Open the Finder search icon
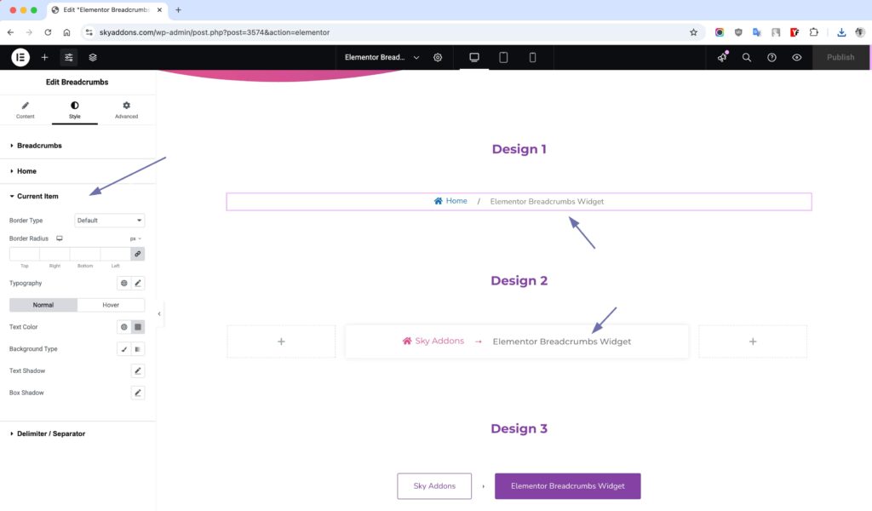 click(746, 57)
